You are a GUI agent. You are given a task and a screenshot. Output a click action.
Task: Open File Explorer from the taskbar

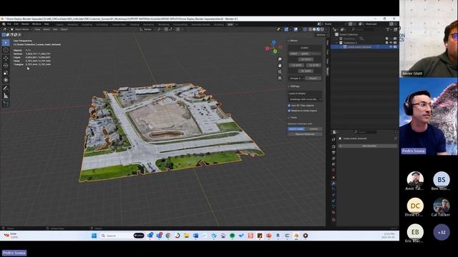pyautogui.click(x=186, y=236)
